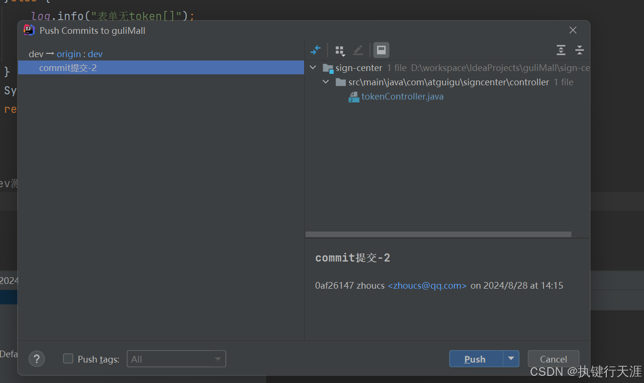Click the IntelliJ logo in dialog title bar
This screenshot has width=644, height=383.
pyautogui.click(x=29, y=30)
